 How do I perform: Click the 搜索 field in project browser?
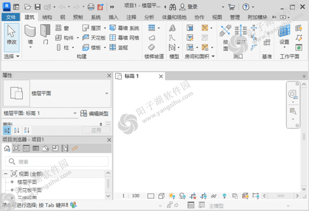tap(57, 162)
